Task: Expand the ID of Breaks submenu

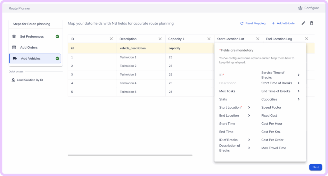Action: pyautogui.click(x=249, y=140)
